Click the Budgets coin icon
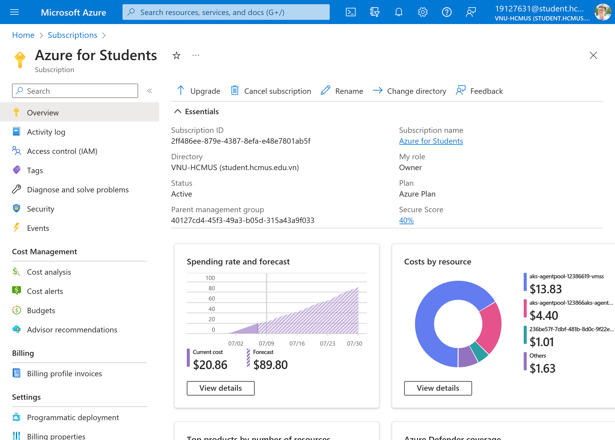The width and height of the screenshot is (615, 440). 17,310
